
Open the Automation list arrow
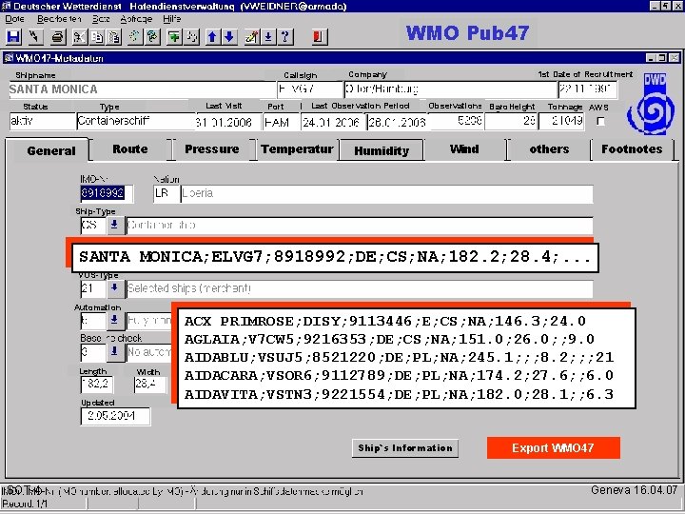pos(114,321)
